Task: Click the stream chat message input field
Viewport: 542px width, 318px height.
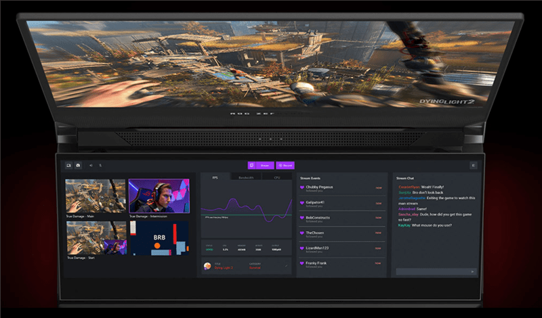Action: pos(430,271)
